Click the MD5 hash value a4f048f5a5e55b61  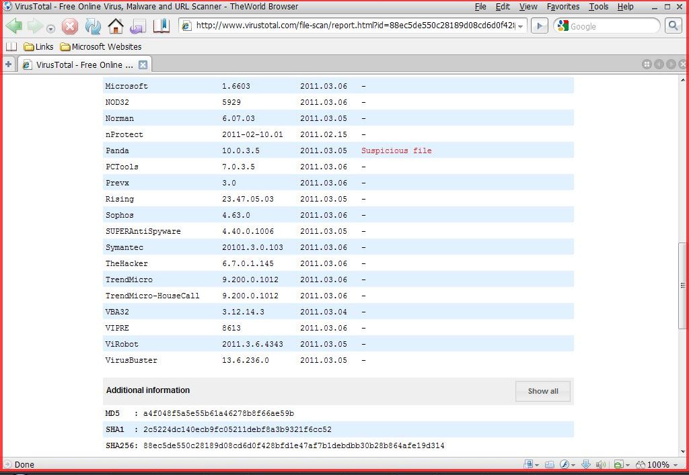point(219,413)
